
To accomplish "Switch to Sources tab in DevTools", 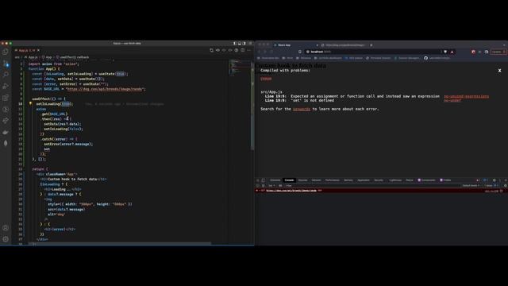I will pos(302,180).
